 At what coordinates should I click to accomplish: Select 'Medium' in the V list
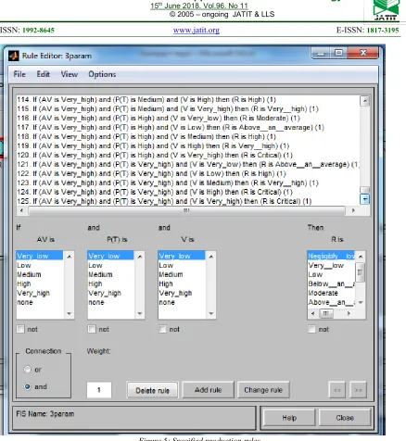click(182, 274)
